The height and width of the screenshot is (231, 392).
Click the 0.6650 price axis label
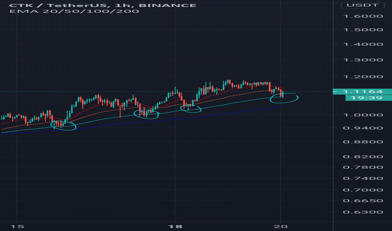[x=363, y=201]
